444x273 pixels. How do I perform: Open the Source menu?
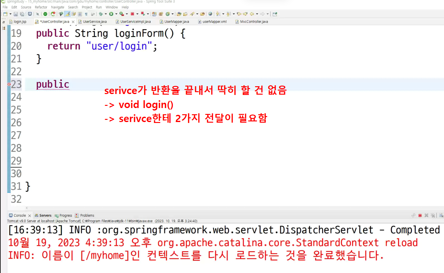point(26,7)
